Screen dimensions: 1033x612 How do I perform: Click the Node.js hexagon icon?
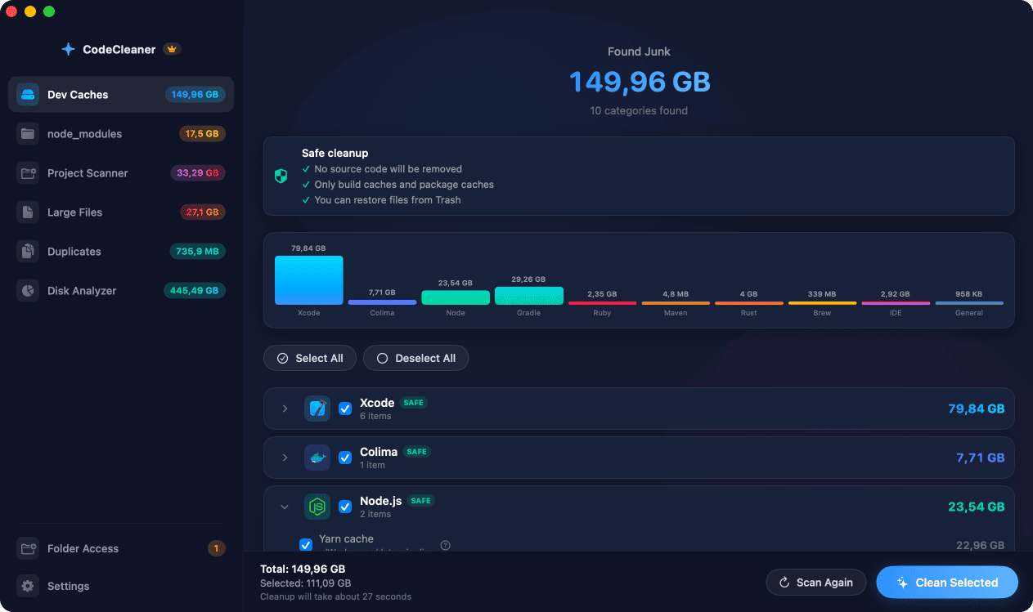pos(317,507)
